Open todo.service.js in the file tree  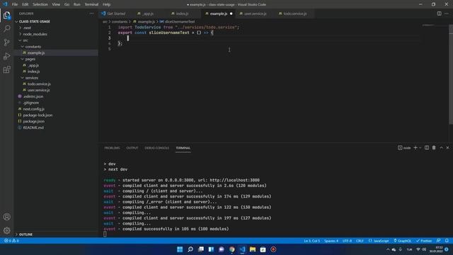click(39, 84)
